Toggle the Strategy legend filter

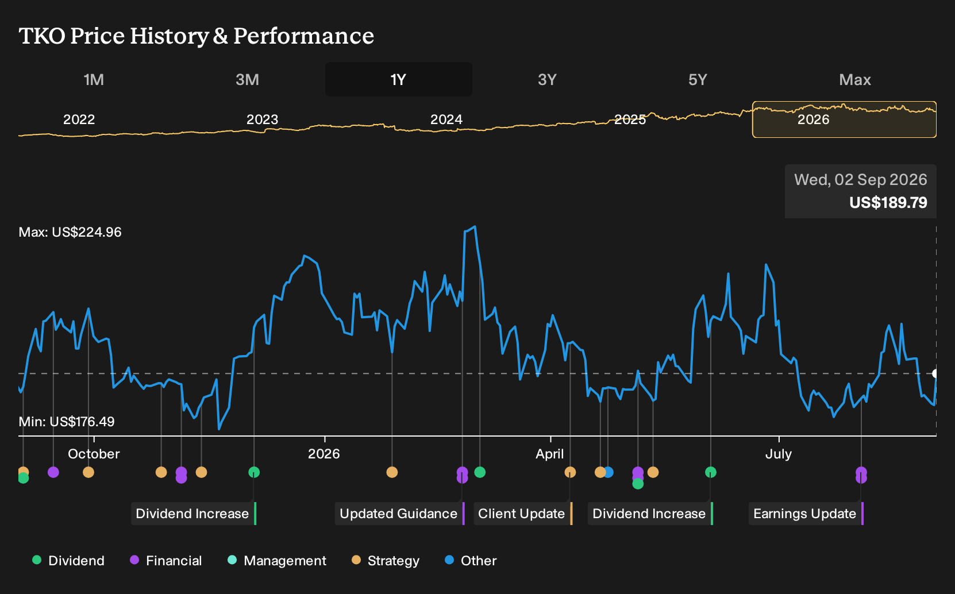coord(386,561)
